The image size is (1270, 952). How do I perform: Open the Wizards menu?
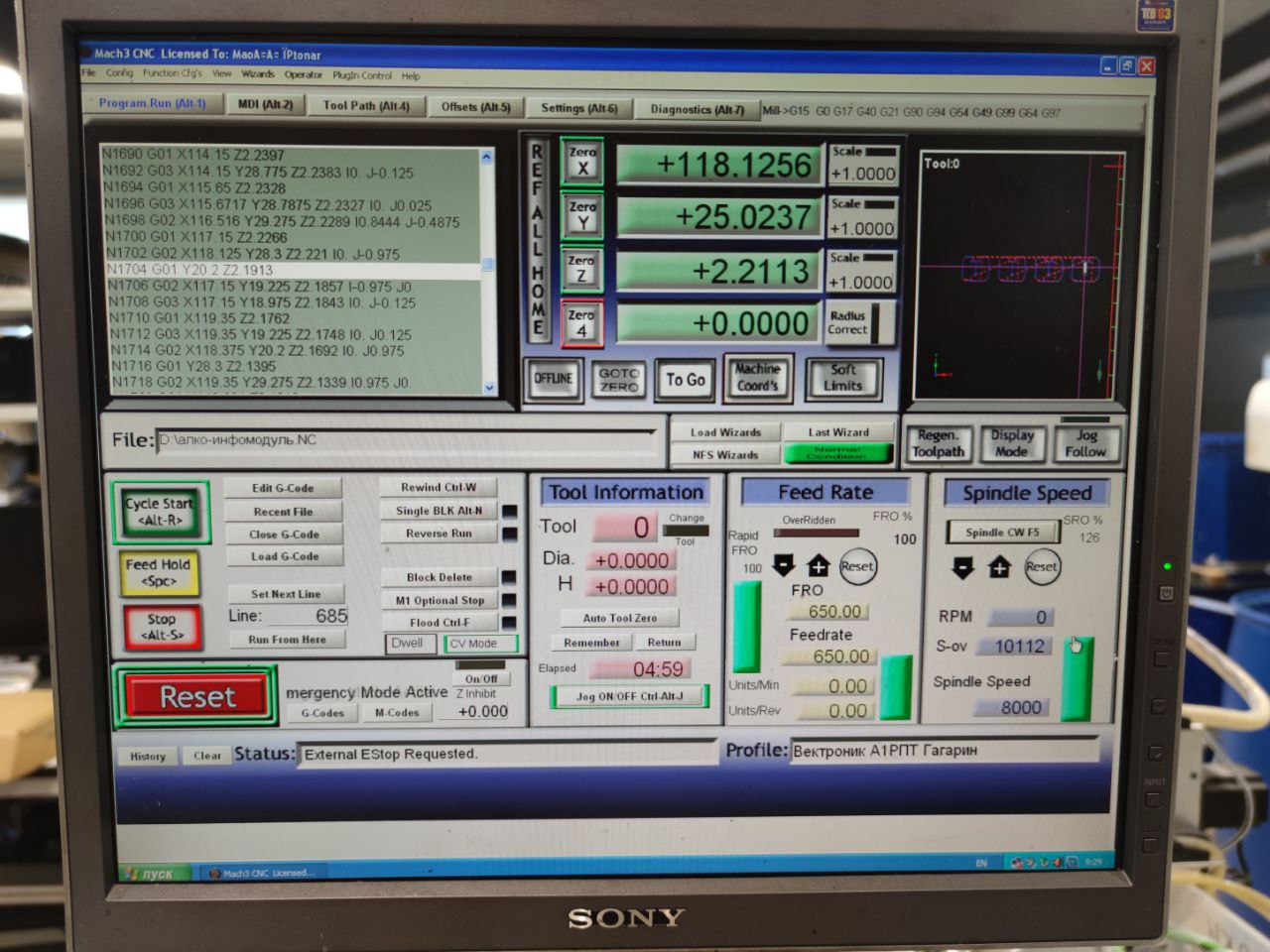258,74
